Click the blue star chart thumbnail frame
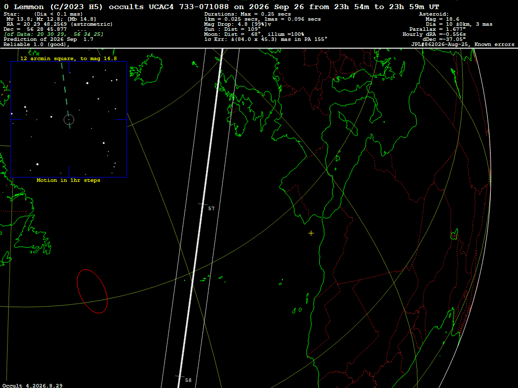The height and width of the screenshot is (388, 518). (69, 119)
